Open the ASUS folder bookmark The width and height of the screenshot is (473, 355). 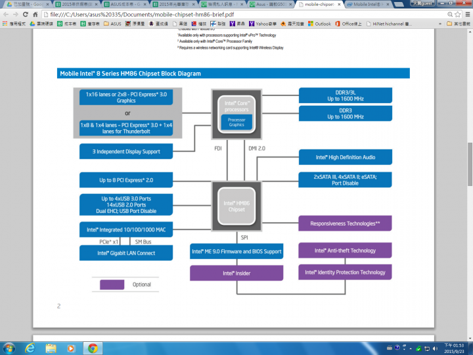click(112, 24)
